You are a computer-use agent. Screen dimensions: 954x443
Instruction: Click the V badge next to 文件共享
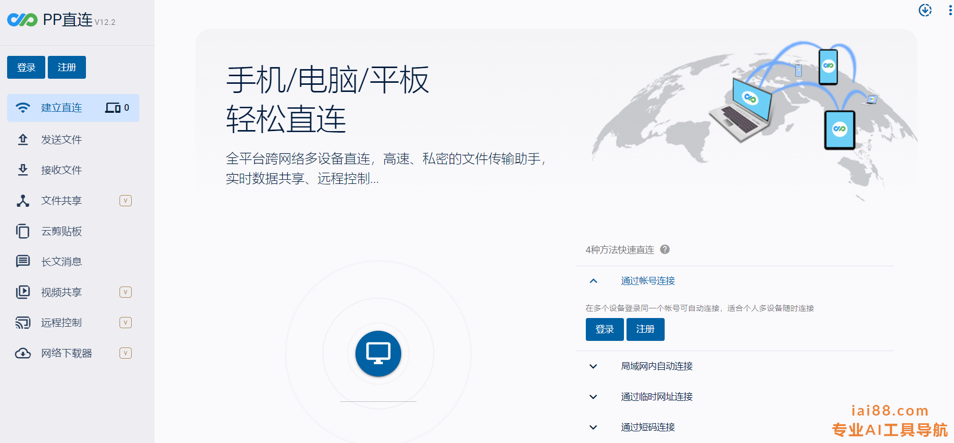pyautogui.click(x=126, y=201)
